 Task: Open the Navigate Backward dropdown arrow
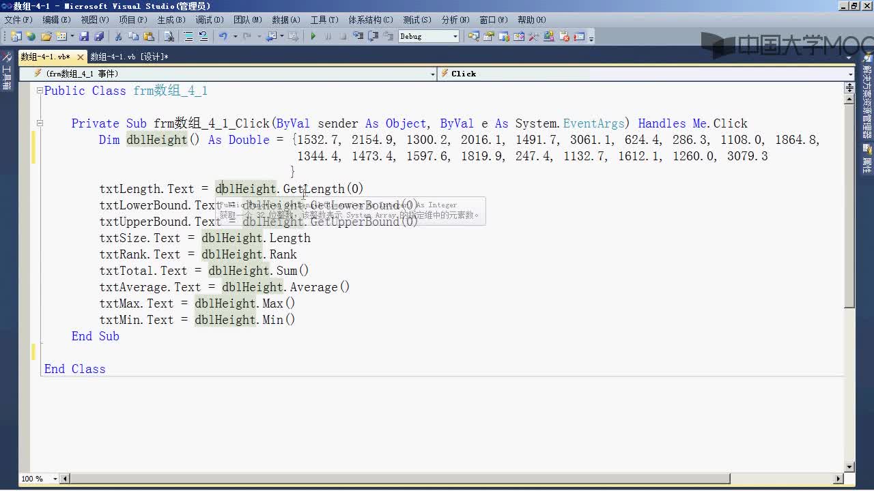tap(281, 36)
